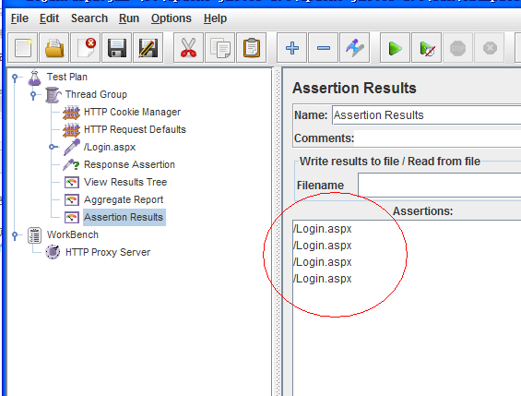
Task: Select Aggregate Report tree item
Action: click(124, 199)
